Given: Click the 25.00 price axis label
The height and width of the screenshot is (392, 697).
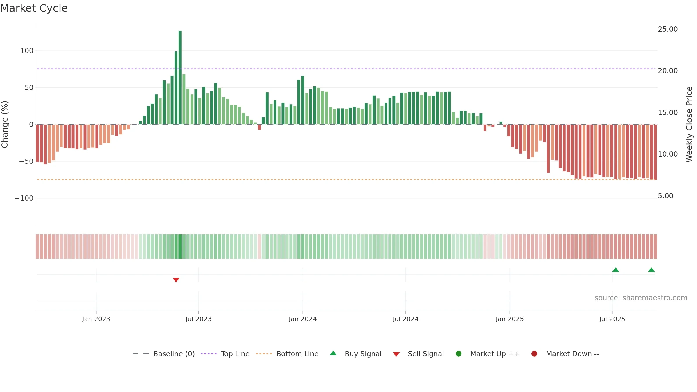Looking at the screenshot, I should pyautogui.click(x=668, y=29).
